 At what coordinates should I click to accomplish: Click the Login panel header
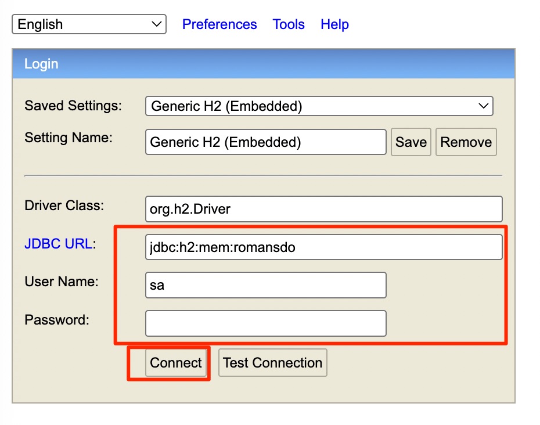click(x=263, y=64)
